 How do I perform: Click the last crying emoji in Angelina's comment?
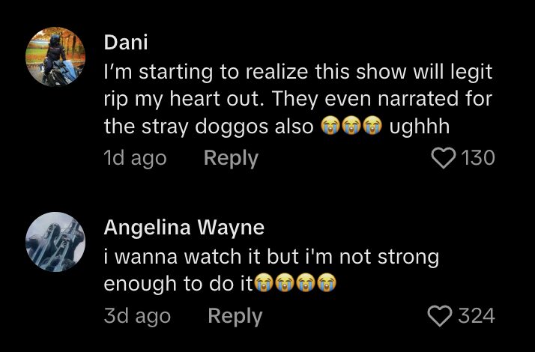[327, 283]
